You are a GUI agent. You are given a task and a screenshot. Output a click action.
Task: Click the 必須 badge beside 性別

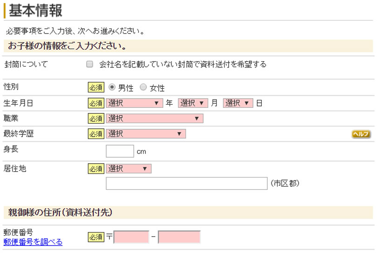(x=95, y=87)
